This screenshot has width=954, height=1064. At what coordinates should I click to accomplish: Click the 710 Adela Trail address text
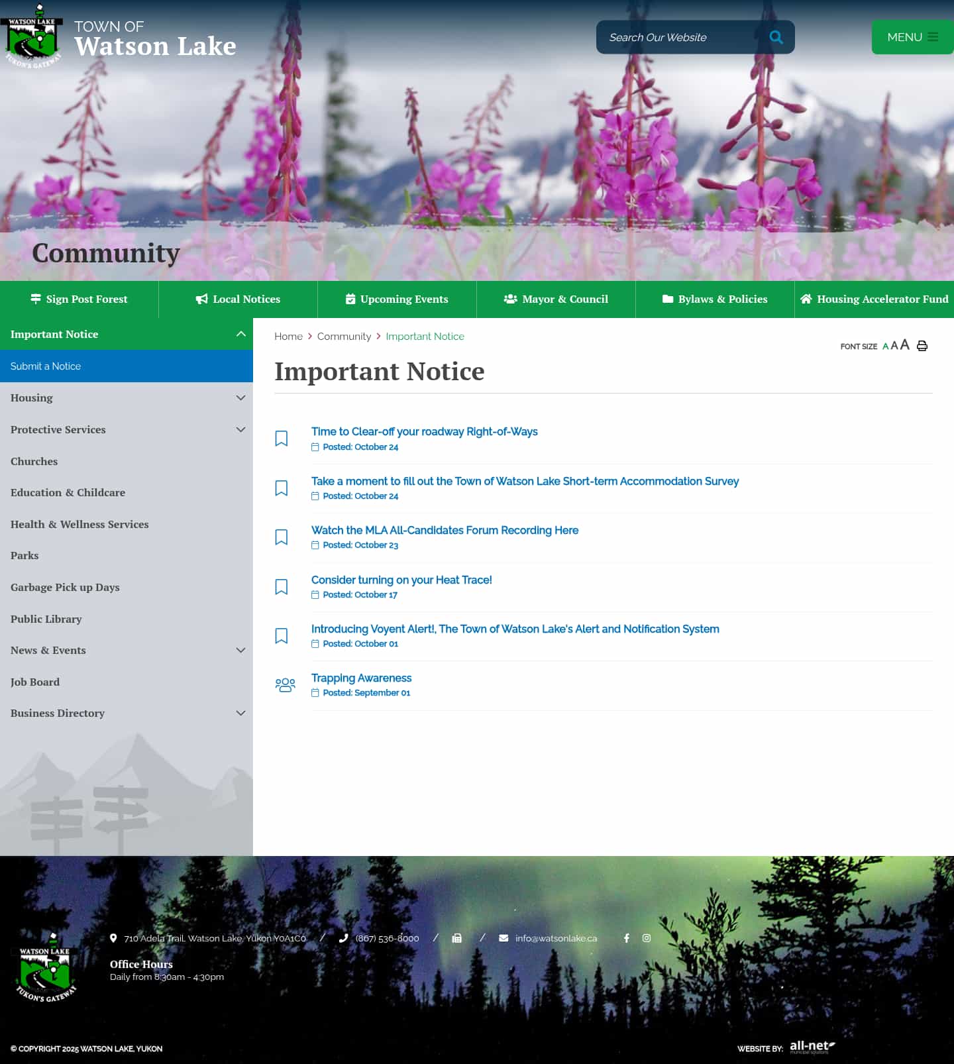[215, 939]
